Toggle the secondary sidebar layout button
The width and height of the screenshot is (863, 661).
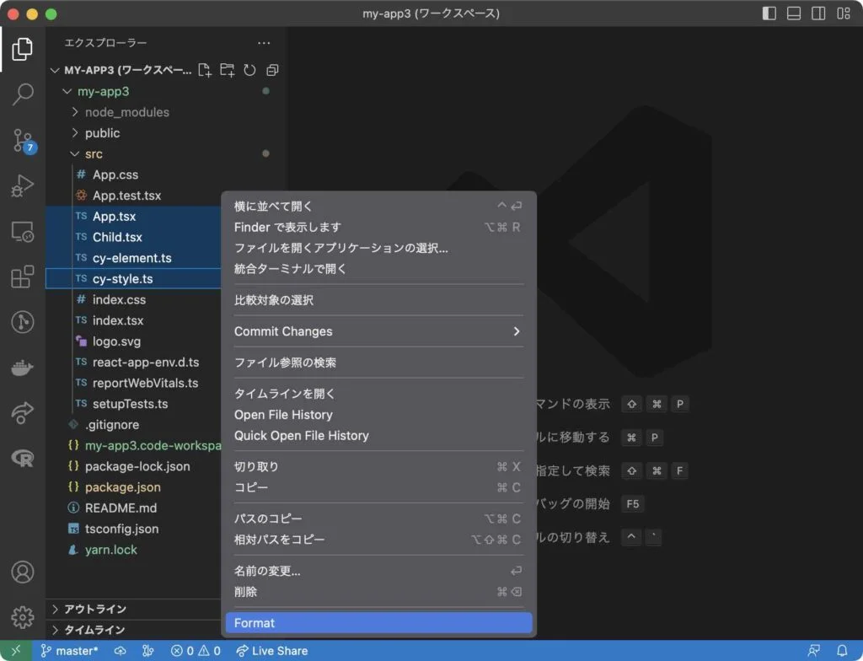[817, 13]
